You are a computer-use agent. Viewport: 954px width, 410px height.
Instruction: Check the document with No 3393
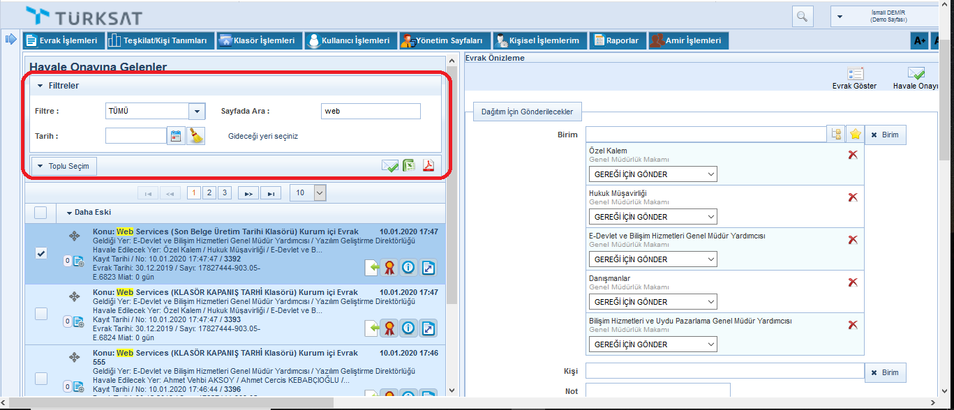pos(41,314)
